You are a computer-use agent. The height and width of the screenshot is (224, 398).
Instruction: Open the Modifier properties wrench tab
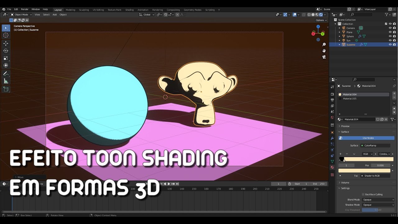(332, 138)
